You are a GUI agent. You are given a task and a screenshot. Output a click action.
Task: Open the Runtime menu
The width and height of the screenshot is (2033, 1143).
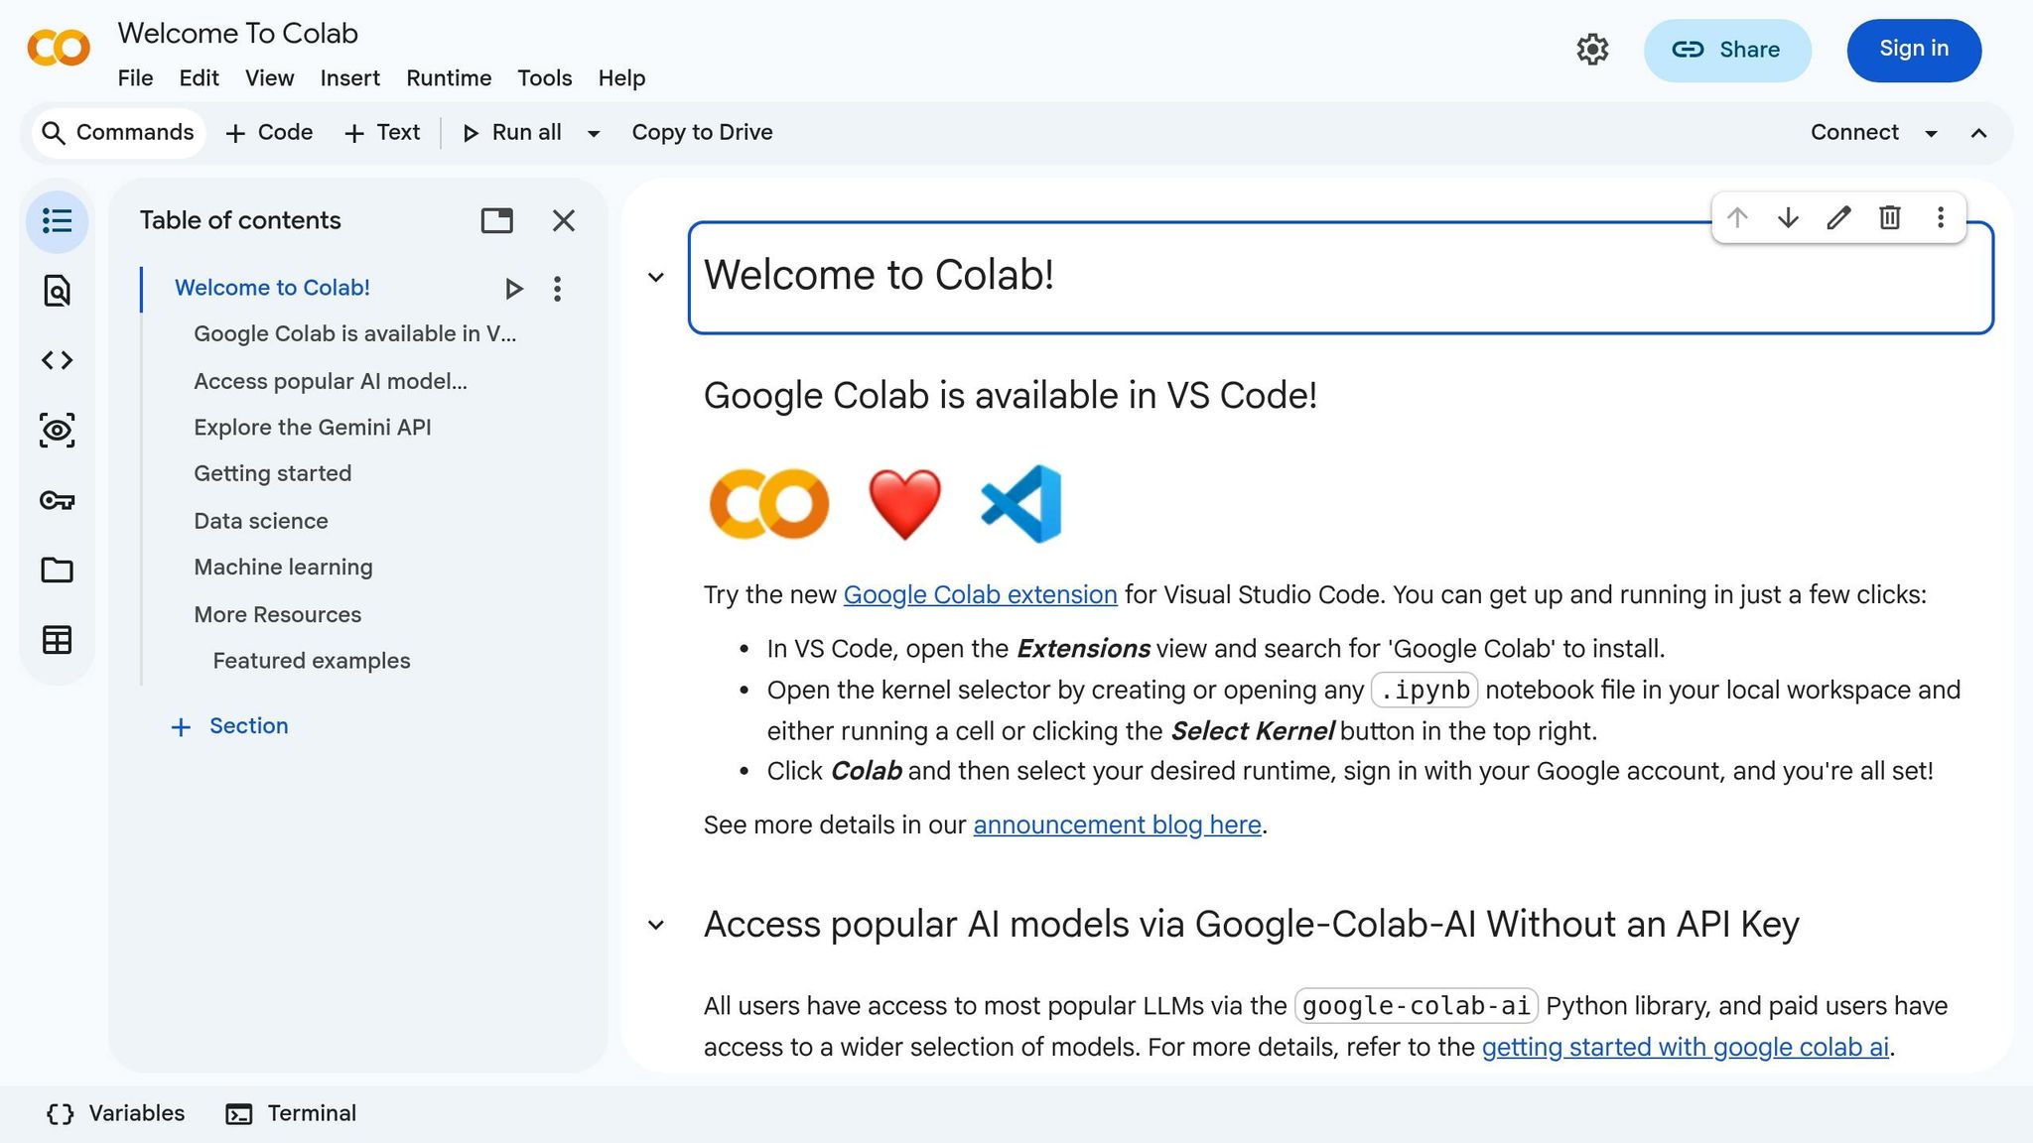tap(449, 78)
